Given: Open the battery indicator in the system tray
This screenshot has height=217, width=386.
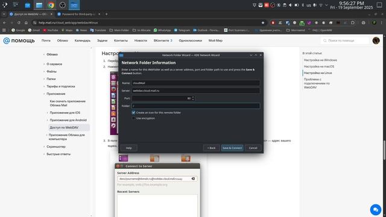Looking at the screenshot, I should (x=297, y=5).
